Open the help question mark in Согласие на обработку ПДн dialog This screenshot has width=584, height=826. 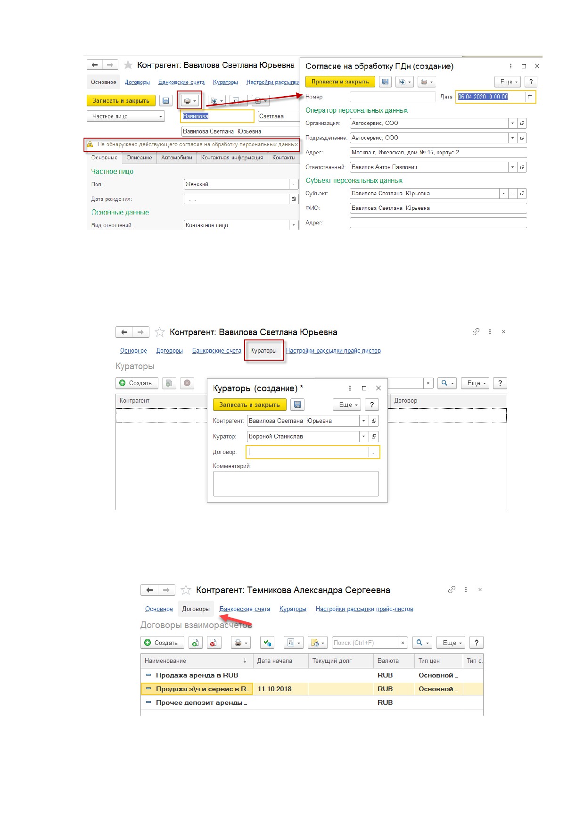tap(531, 82)
